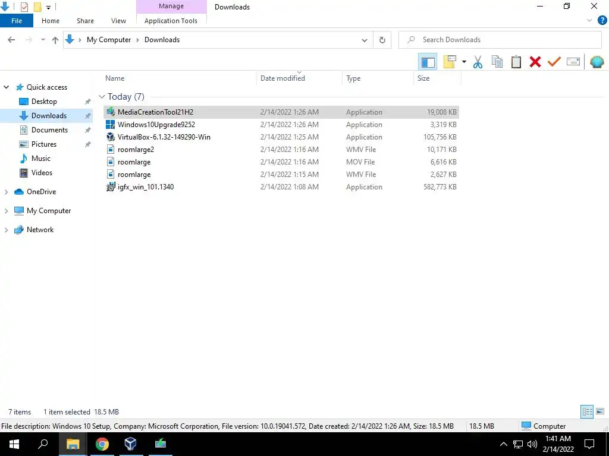
Task: Open Explorer help question mark icon
Action: coord(602,21)
